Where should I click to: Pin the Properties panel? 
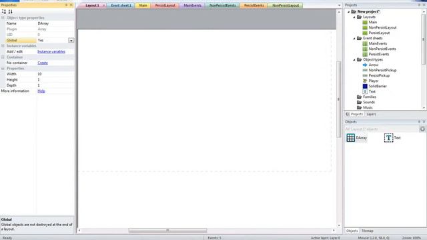[66, 5]
